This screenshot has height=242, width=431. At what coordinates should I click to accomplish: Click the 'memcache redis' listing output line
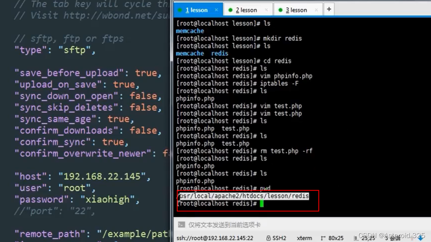(x=202, y=53)
